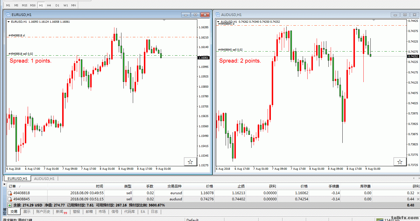Switch to the AUDUSD,H1 chart tab
The image size is (420, 221).
click(44, 178)
